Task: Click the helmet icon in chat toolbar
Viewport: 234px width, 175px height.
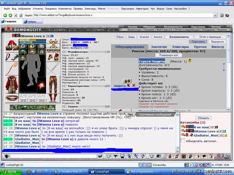Action: click(x=158, y=156)
